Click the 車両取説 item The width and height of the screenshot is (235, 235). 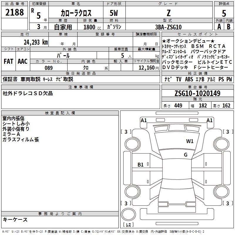tap(31, 79)
